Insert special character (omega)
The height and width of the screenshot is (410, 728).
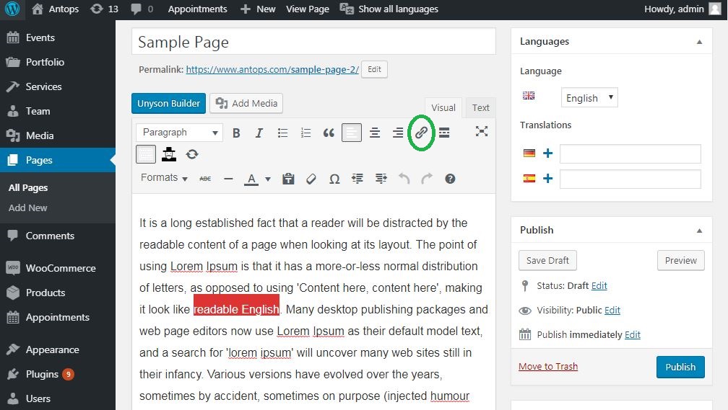coord(334,179)
